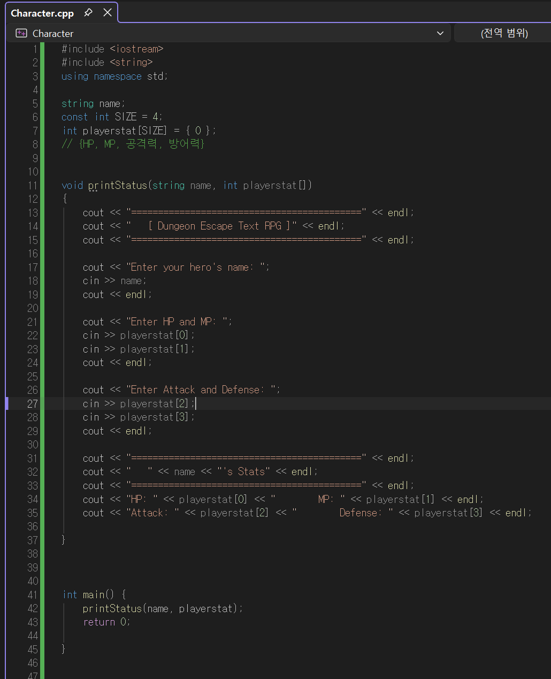
Task: Click 'cout << endl;' on line 19
Action: [x=117, y=294]
